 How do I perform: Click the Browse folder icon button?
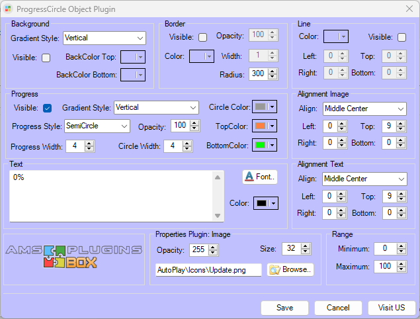[x=290, y=269]
